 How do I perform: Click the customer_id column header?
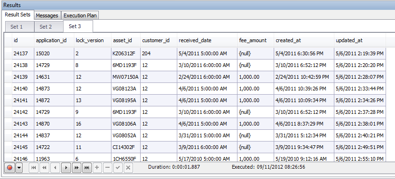(158, 40)
